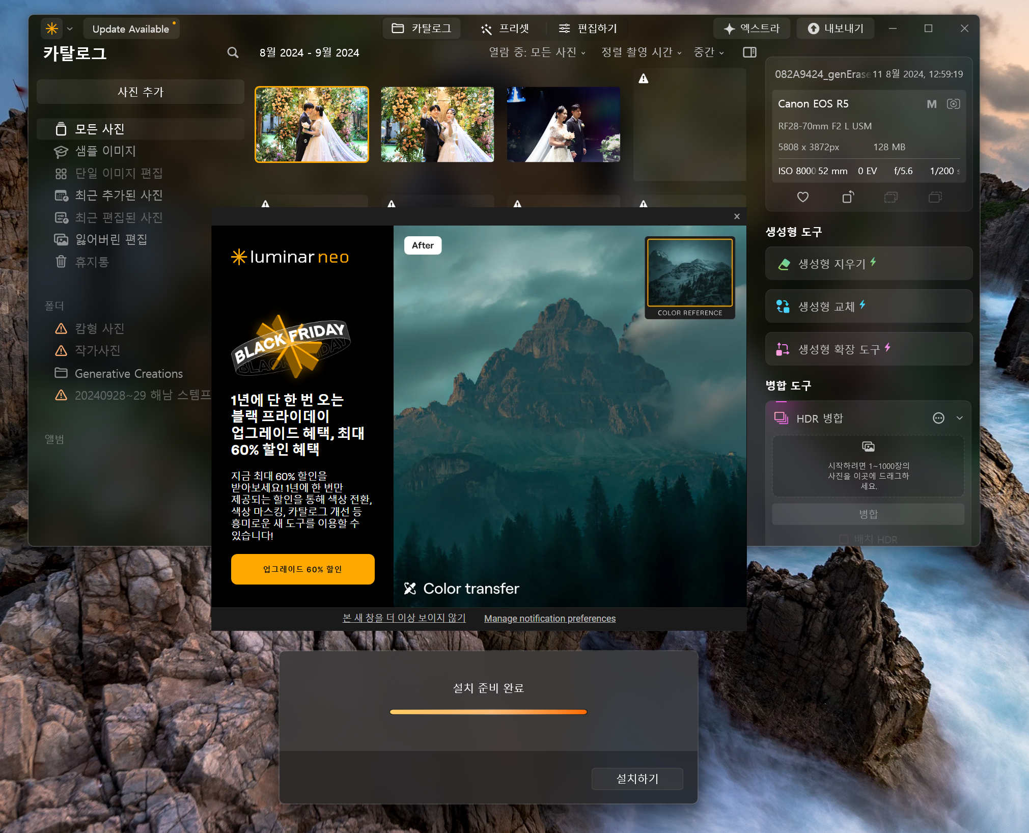Open the 중간 thumbnail size dropdown
This screenshot has width=1029, height=833.
point(709,52)
